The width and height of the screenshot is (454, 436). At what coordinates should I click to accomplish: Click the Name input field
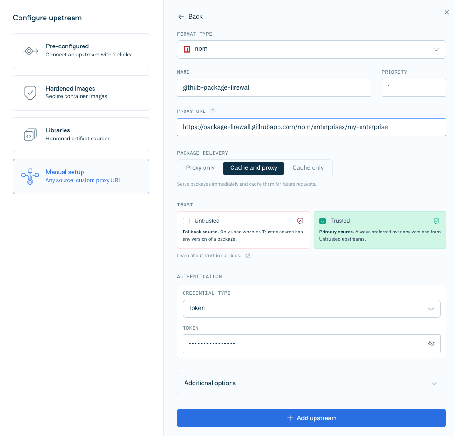(x=274, y=88)
